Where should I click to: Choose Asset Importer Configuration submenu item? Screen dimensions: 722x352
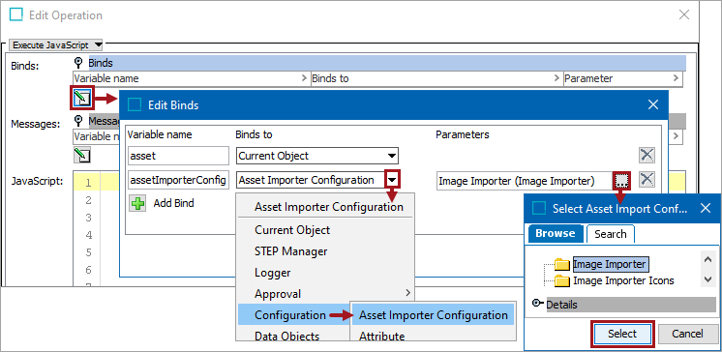coord(434,315)
